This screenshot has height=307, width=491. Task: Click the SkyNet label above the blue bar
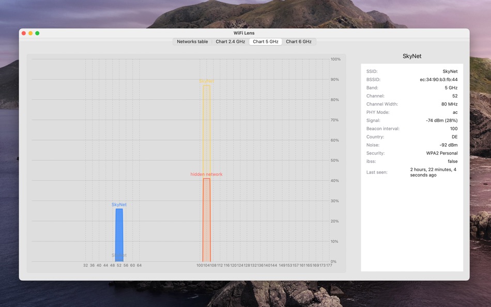(x=119, y=204)
